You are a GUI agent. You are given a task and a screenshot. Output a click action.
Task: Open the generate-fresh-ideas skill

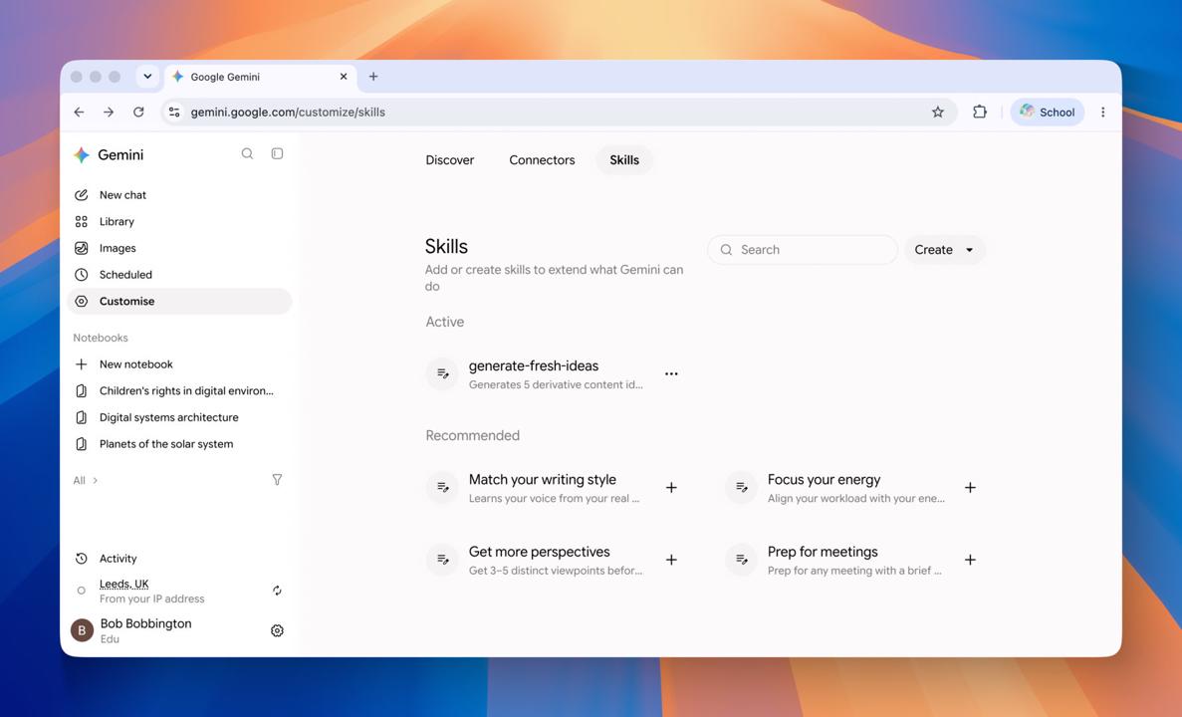click(534, 374)
